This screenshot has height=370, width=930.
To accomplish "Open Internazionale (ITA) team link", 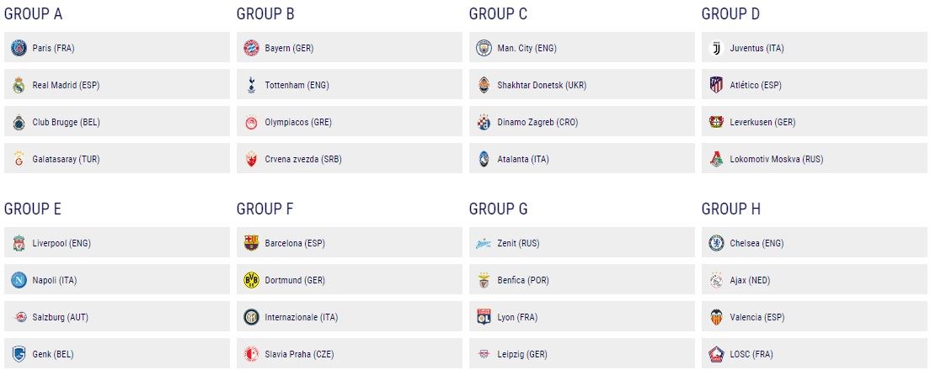I will pos(301,317).
